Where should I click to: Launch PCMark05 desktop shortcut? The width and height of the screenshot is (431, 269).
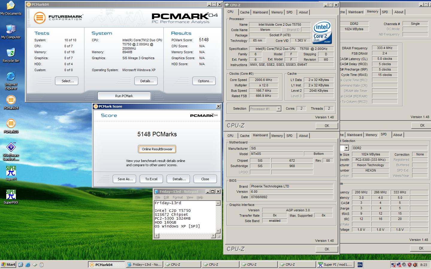(11, 126)
